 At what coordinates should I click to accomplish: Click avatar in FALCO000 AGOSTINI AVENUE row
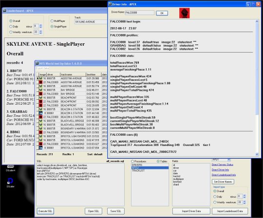coord(40,82)
